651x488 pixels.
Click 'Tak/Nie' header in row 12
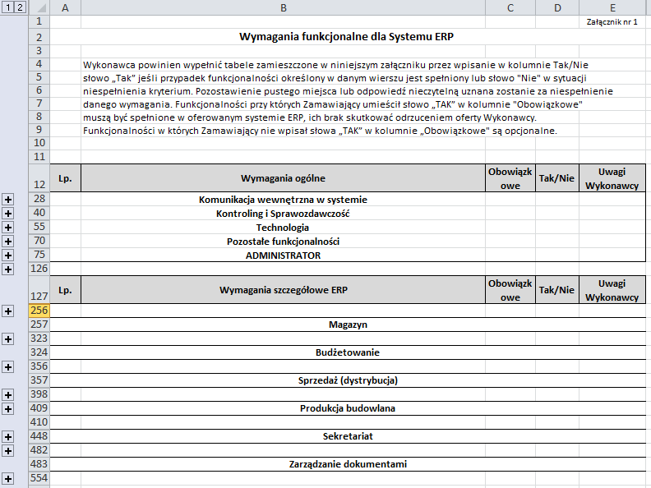pyautogui.click(x=557, y=178)
